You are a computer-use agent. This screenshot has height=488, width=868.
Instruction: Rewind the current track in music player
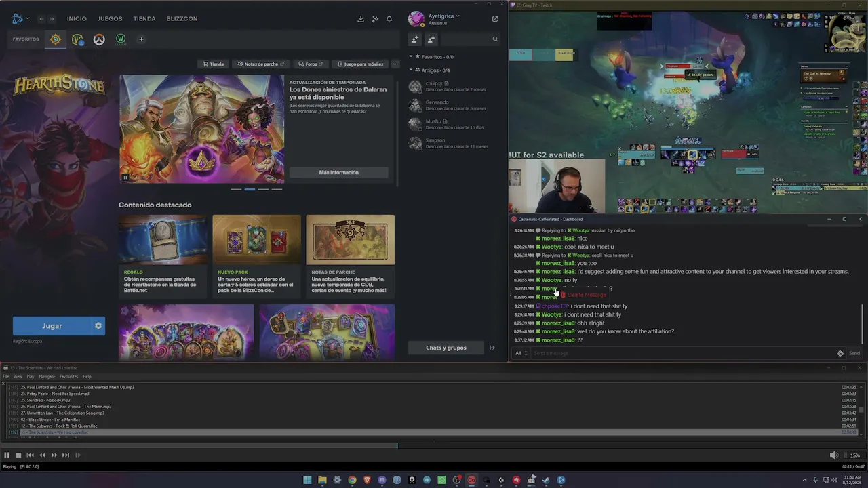[42, 455]
